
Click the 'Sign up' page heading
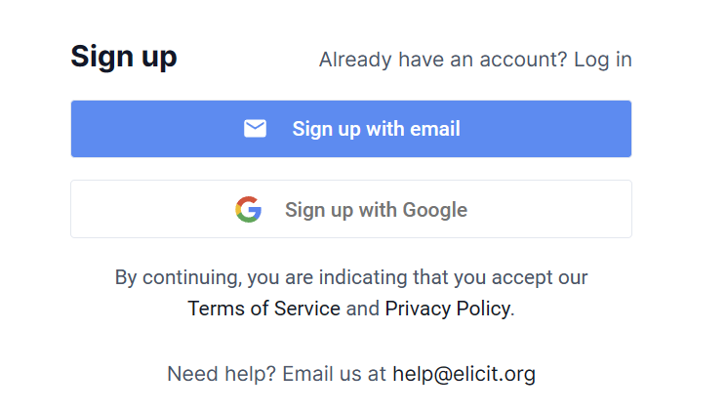pos(123,57)
